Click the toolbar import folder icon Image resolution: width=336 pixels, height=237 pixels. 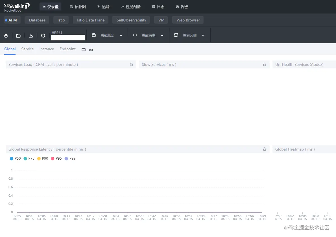coord(18,36)
